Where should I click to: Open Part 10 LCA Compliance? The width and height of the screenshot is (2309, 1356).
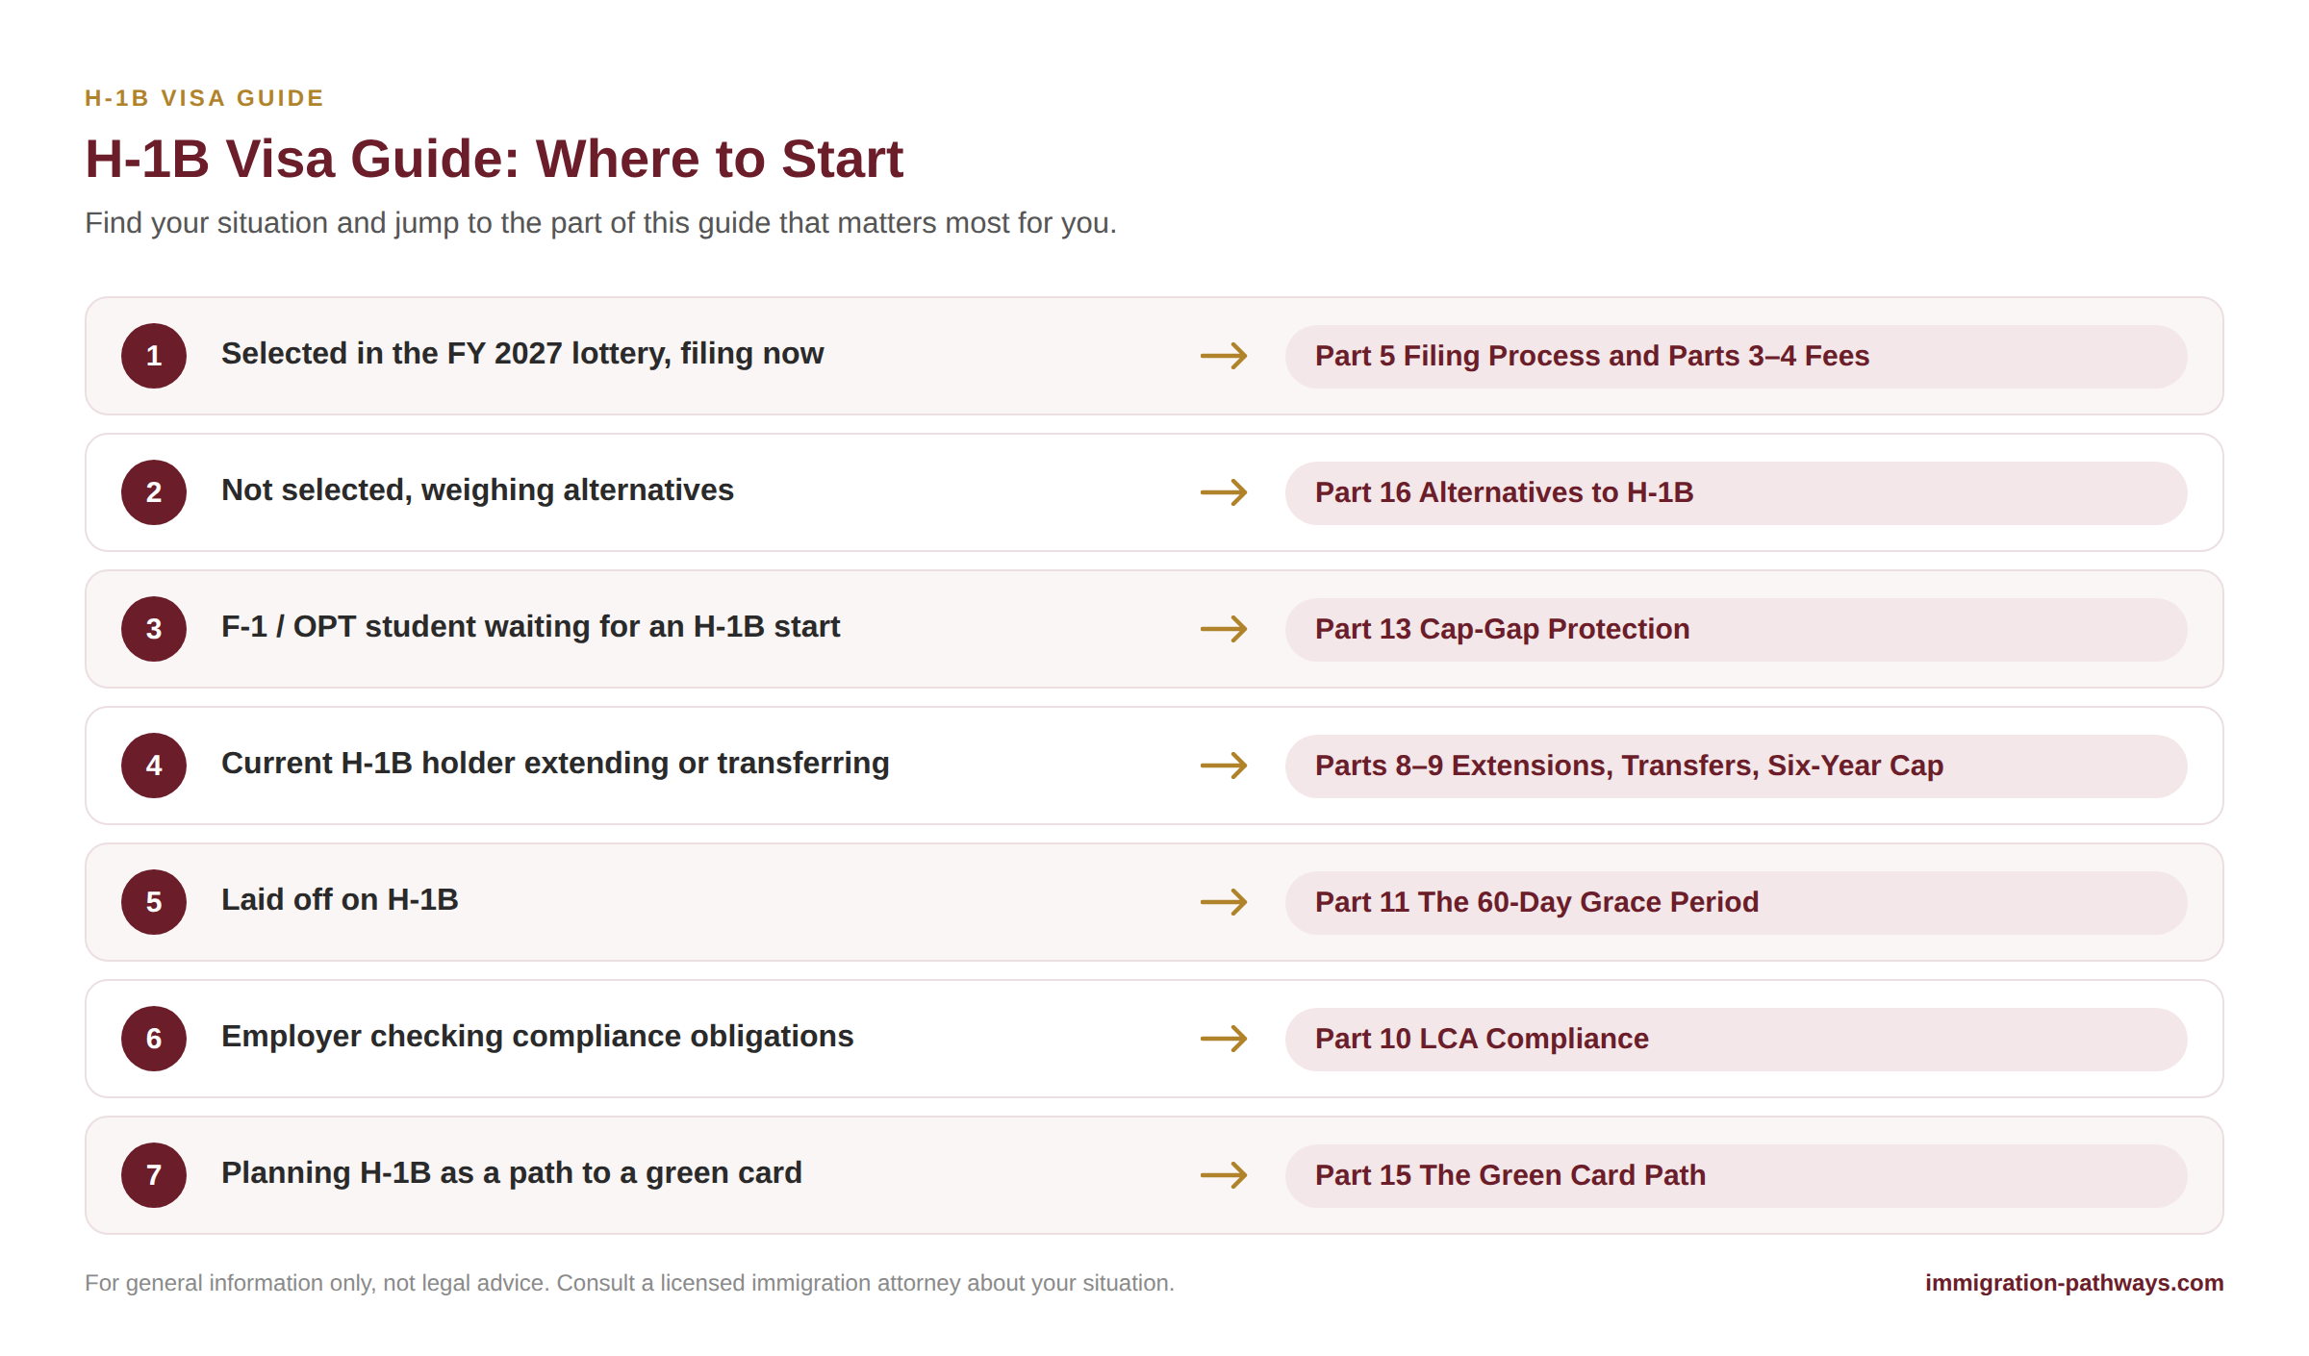(x=1736, y=1039)
